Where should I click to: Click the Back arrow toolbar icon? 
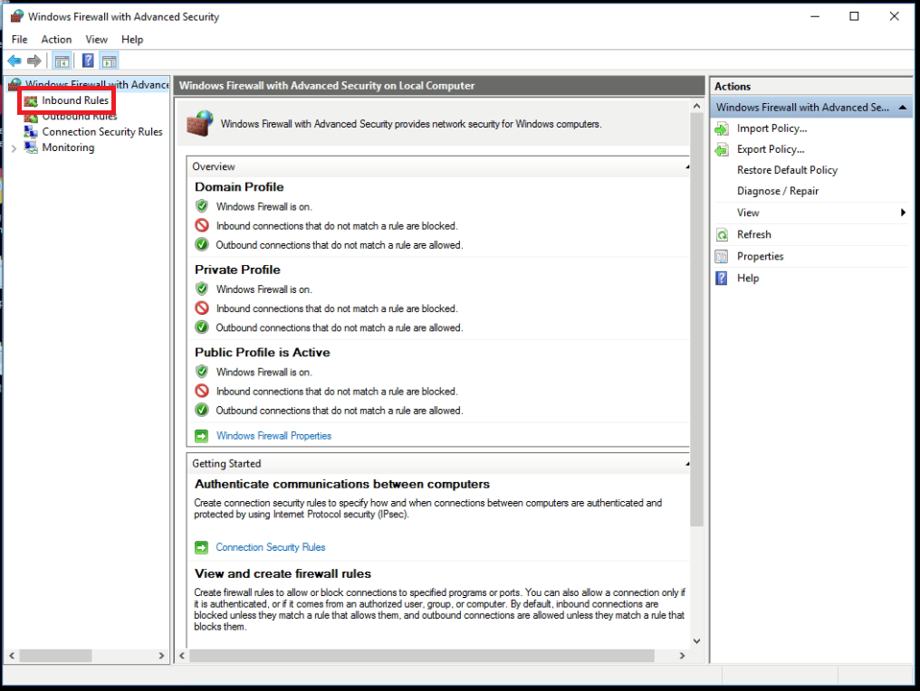(14, 61)
